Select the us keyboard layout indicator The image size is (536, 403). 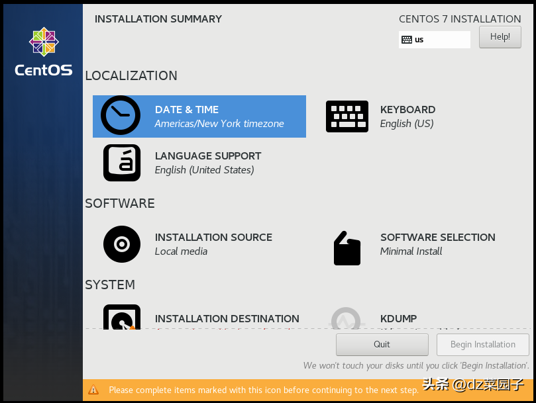click(x=435, y=40)
